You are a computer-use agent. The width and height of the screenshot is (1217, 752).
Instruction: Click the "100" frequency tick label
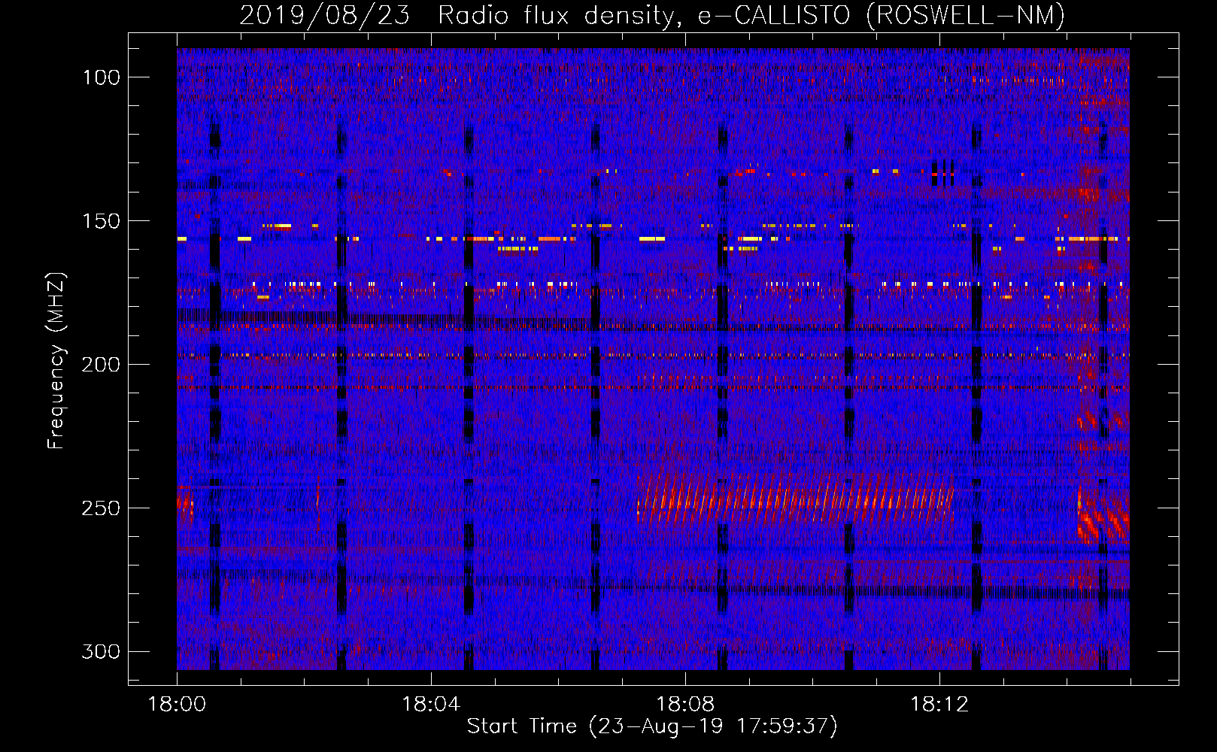pyautogui.click(x=102, y=77)
